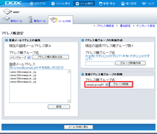Viewport: 157px width, 134px height.
Task: Open テンプレート設定 link
Action: [146, 26]
